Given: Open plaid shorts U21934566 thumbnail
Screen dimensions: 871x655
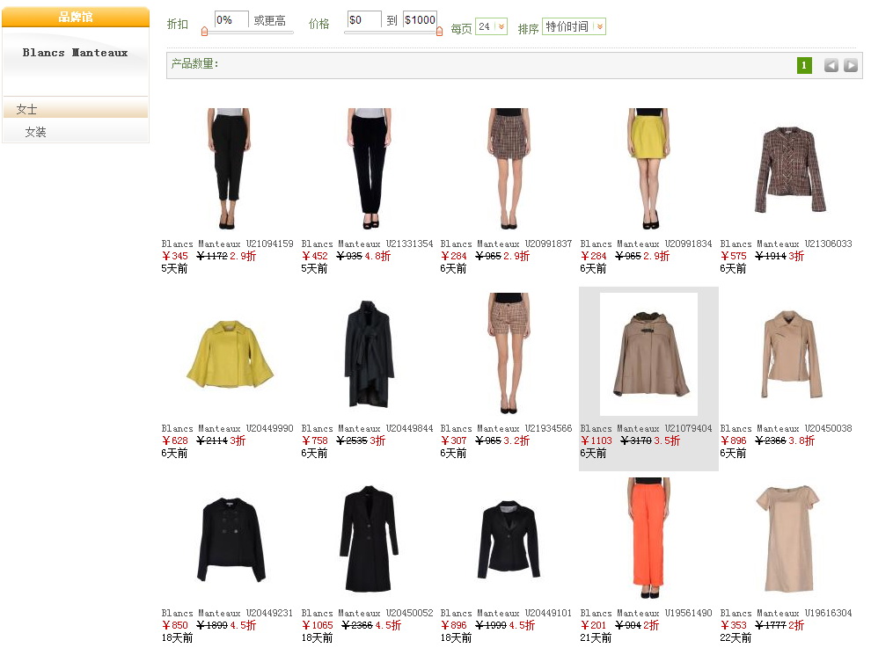Looking at the screenshot, I should point(509,353).
